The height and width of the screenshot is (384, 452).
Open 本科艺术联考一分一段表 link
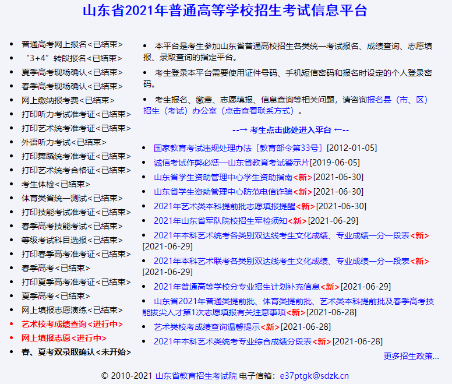(x=281, y=262)
